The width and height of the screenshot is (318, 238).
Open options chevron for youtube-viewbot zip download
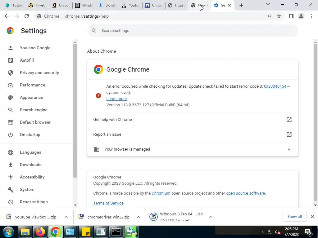coord(66,217)
